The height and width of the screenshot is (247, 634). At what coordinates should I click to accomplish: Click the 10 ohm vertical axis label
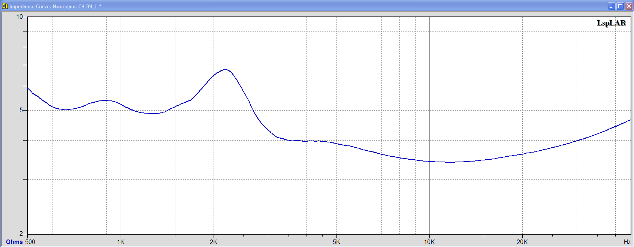coord(19,16)
